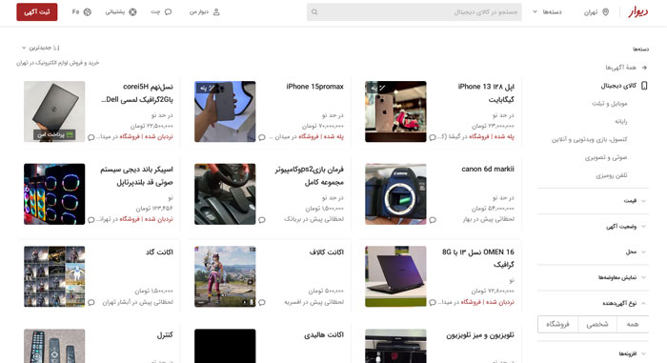Open the اکانت گاد account ad
This screenshot has width=667, height=363.
159,252
